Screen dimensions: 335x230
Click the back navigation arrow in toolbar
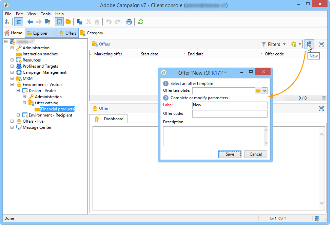pos(30,22)
